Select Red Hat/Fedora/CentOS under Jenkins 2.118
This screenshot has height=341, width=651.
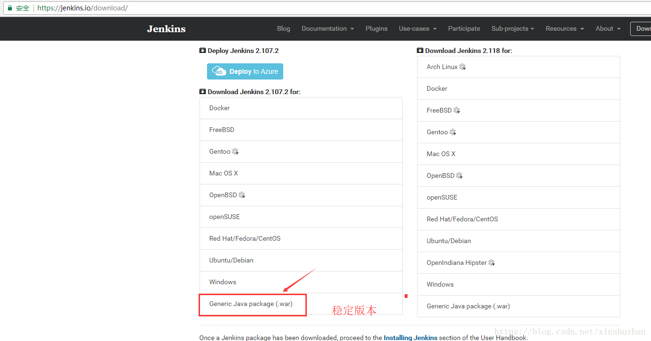click(519, 219)
